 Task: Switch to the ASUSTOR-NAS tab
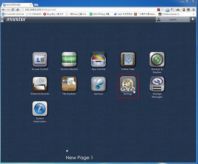(17, 5)
